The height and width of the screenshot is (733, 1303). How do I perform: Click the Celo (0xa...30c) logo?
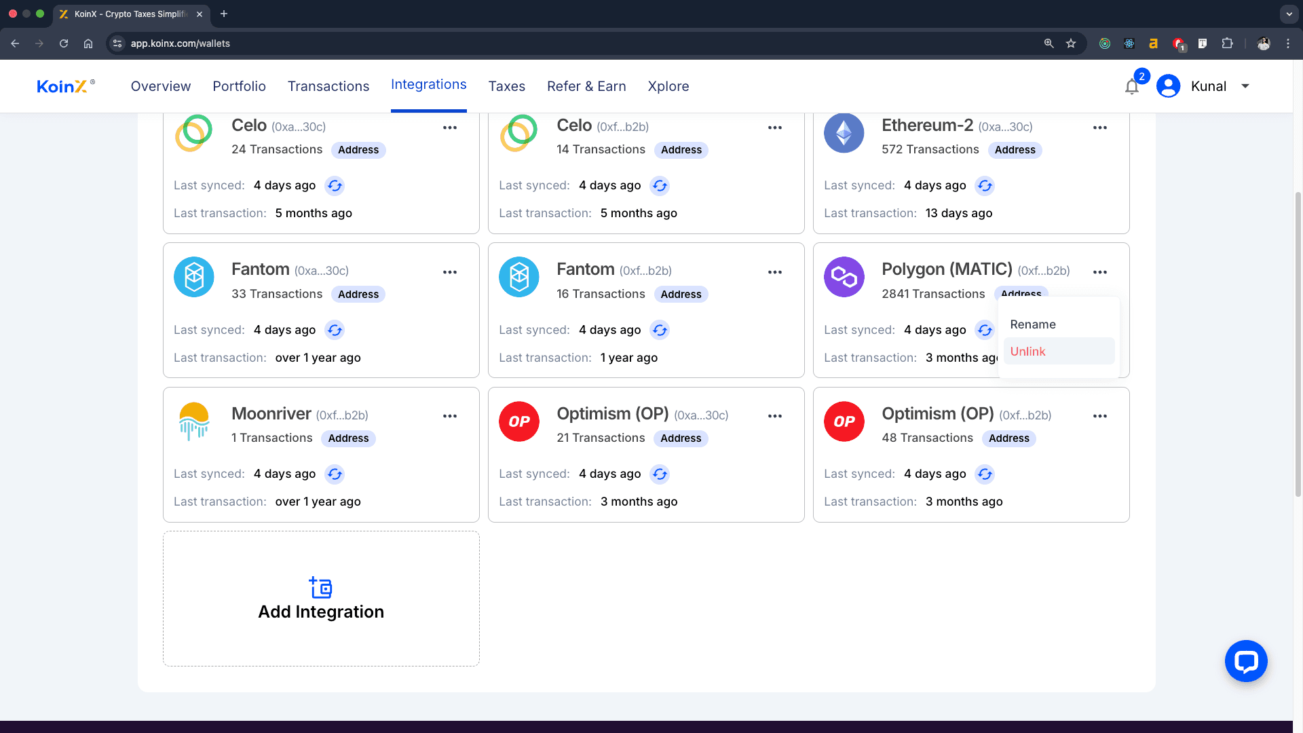(x=194, y=133)
